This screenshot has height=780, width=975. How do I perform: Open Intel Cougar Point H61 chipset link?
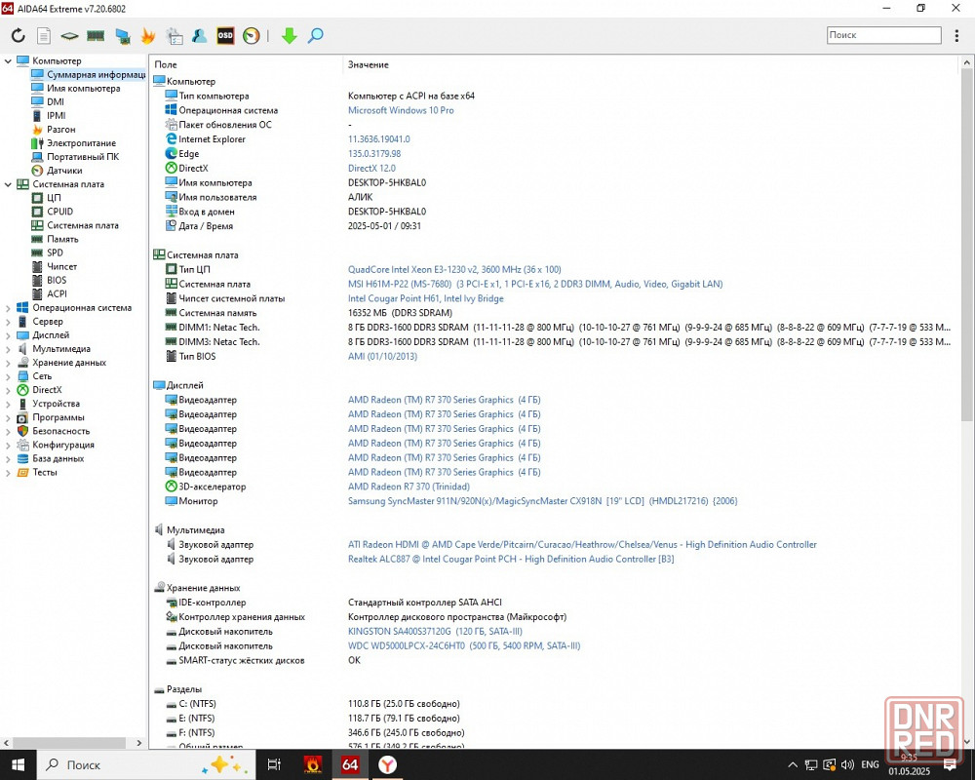click(425, 298)
